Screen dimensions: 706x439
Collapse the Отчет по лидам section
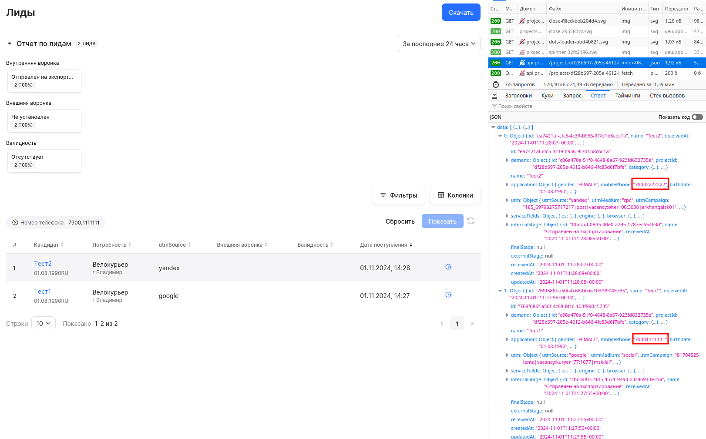coord(10,44)
